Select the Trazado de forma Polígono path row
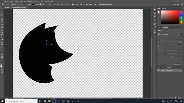The image size is (184, 103). click(x=170, y=70)
